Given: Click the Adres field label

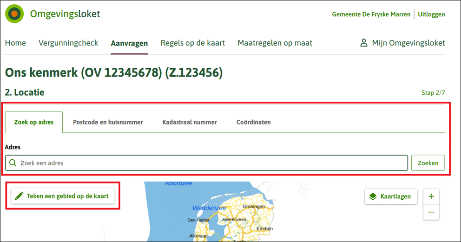Looking at the screenshot, I should 13,147.
